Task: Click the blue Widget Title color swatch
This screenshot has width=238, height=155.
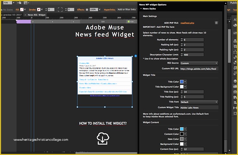Action: pos(182,82)
